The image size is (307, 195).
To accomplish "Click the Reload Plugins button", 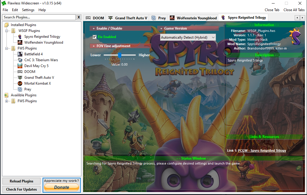I will [x=21, y=181].
